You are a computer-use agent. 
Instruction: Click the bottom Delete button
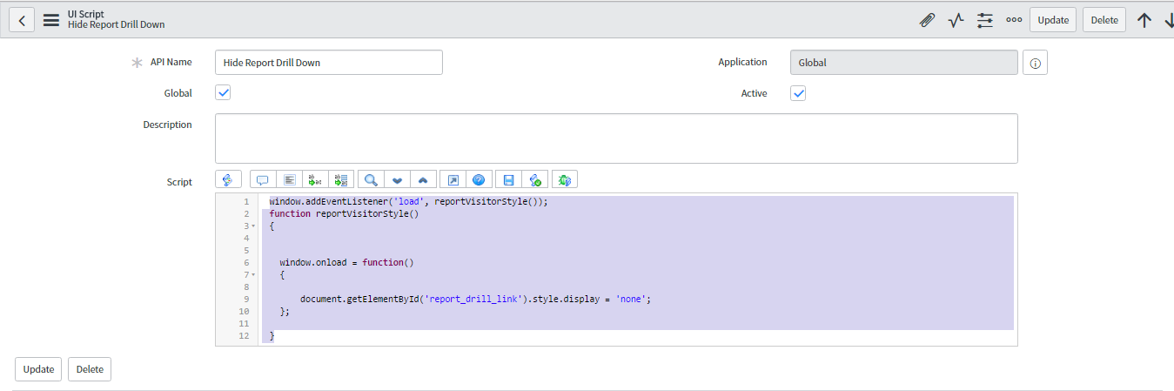[90, 369]
